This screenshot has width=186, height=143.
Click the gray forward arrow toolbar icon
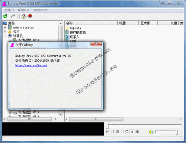[13, 16]
